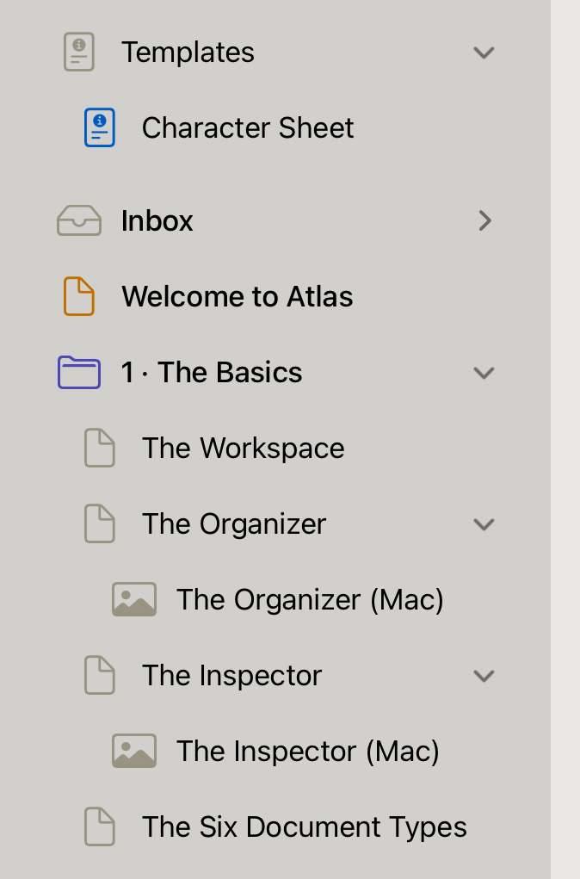This screenshot has height=879, width=580.
Task: Open The Inspector document
Action: pyautogui.click(x=232, y=675)
